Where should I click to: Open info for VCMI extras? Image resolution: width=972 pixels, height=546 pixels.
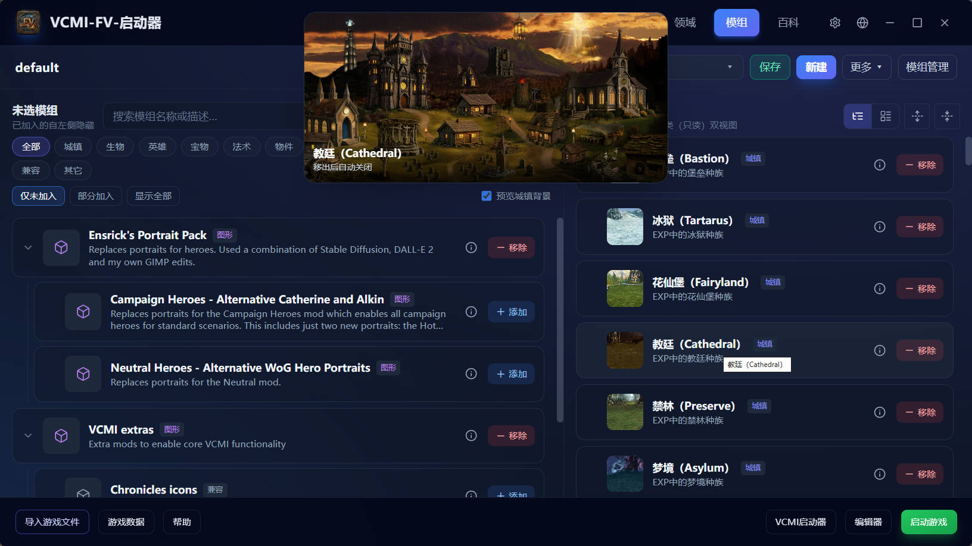[471, 435]
